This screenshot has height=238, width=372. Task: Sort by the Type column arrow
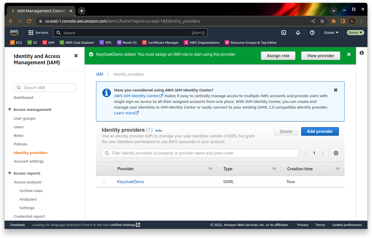[274, 169]
